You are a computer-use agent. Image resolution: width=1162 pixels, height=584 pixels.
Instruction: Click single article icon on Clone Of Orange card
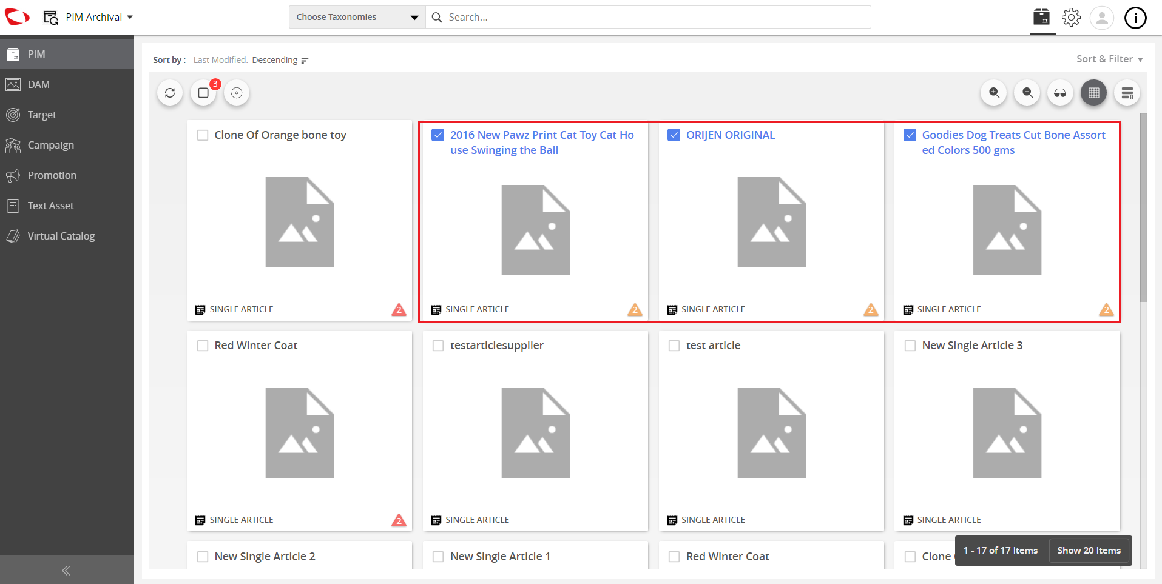click(200, 310)
